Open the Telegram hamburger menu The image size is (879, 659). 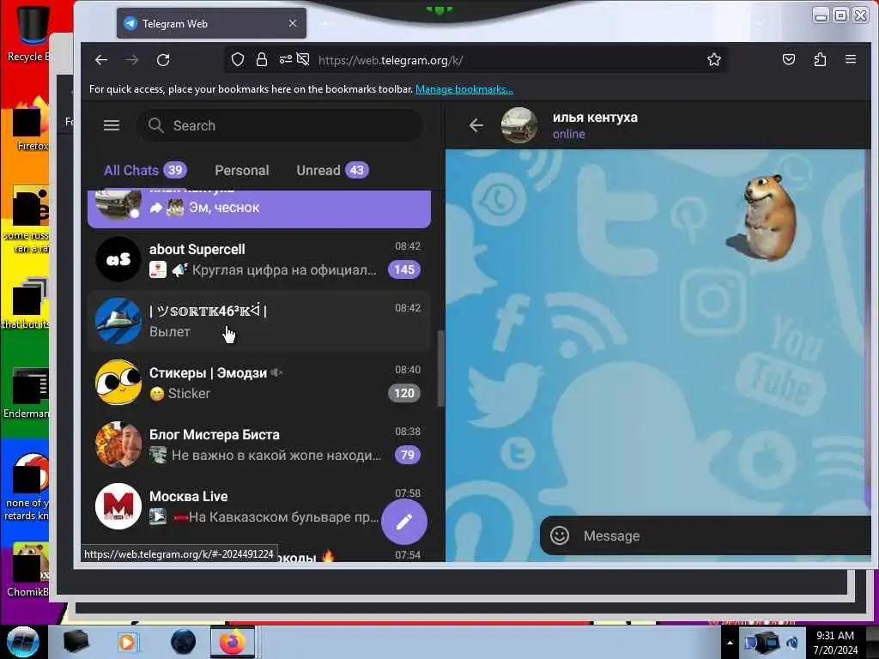(112, 125)
